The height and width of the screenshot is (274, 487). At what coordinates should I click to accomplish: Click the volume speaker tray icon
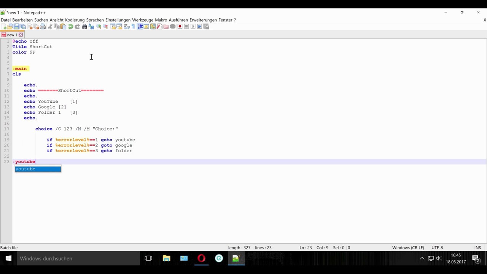point(439,258)
